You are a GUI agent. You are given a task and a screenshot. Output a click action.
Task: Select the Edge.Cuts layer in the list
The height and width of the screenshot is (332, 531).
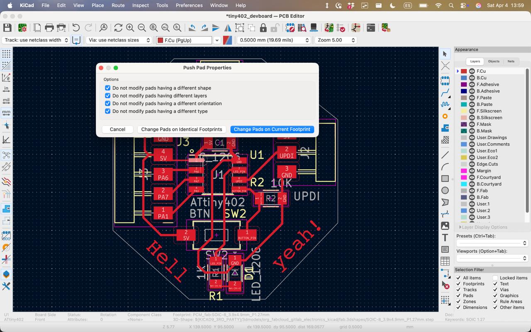488,164
